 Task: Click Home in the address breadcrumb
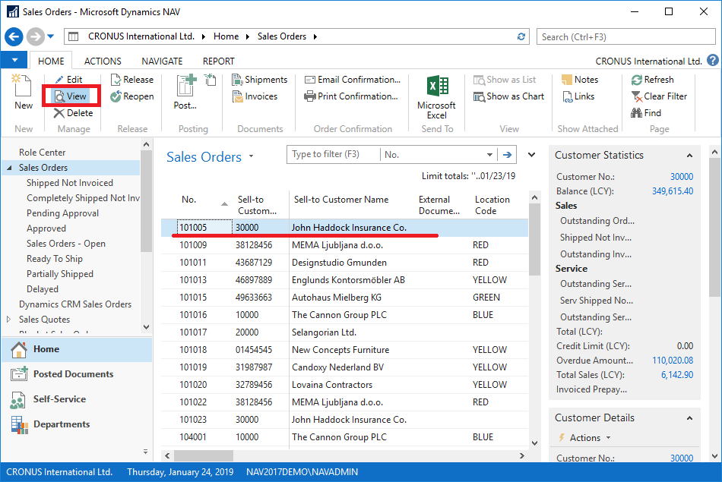tap(226, 36)
